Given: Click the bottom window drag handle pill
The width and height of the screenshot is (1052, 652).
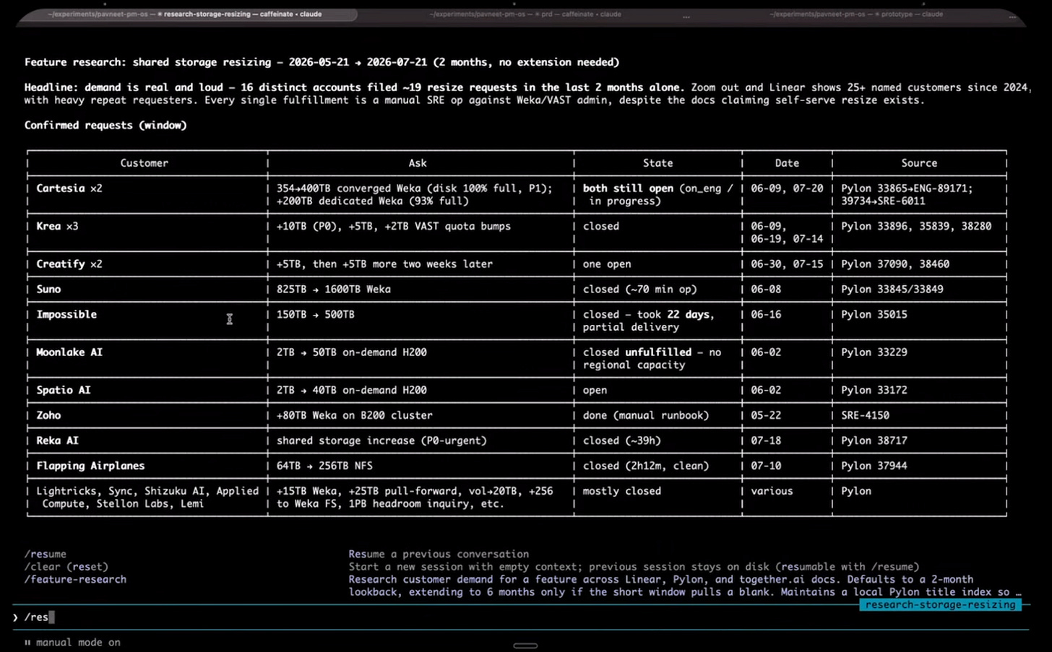Looking at the screenshot, I should coord(525,646).
